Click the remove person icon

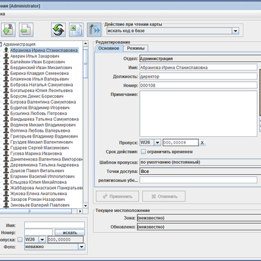[26, 29]
